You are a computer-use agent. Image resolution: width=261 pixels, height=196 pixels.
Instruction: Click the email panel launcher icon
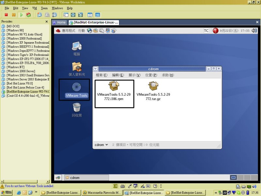tap(95, 31)
